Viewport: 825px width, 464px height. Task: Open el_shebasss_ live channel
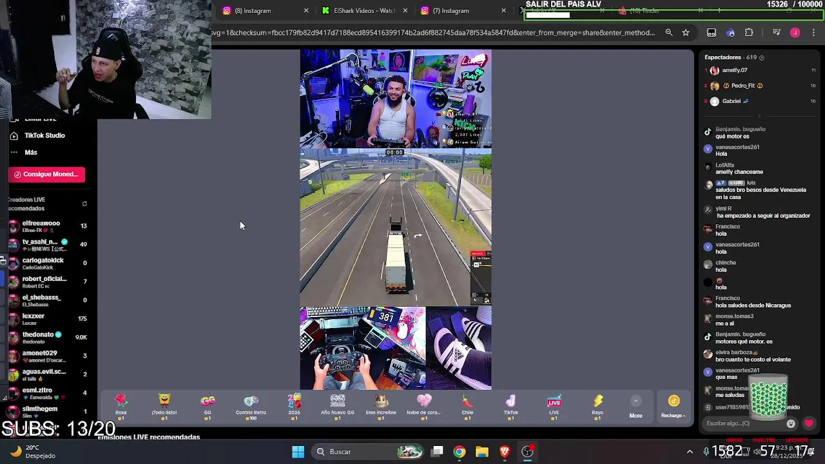48,300
